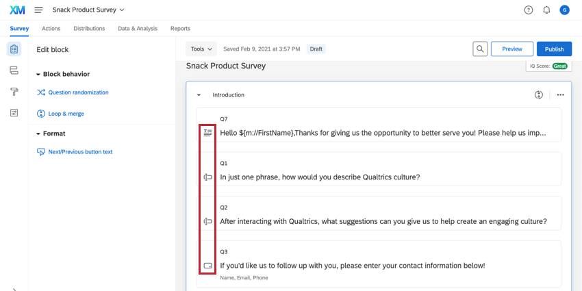
Task: Collapse the Block behavior section
Action: point(39,74)
